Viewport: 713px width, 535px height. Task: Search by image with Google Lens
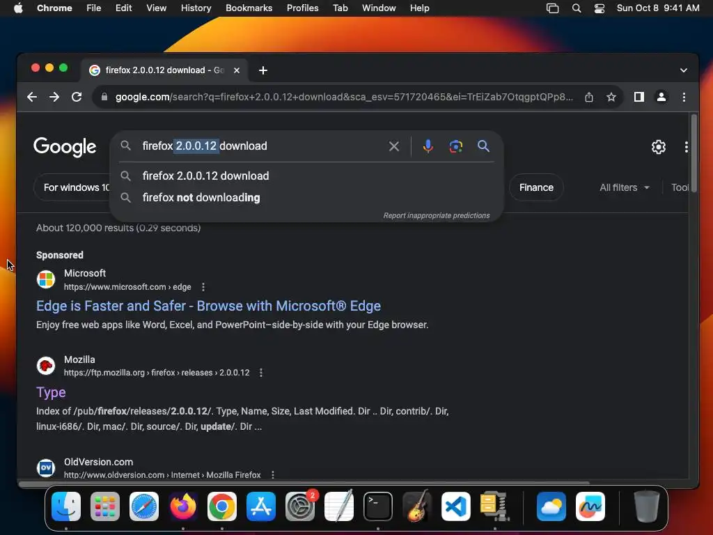(x=455, y=146)
